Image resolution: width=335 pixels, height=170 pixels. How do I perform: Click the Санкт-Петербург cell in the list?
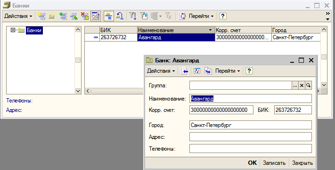point(296,37)
